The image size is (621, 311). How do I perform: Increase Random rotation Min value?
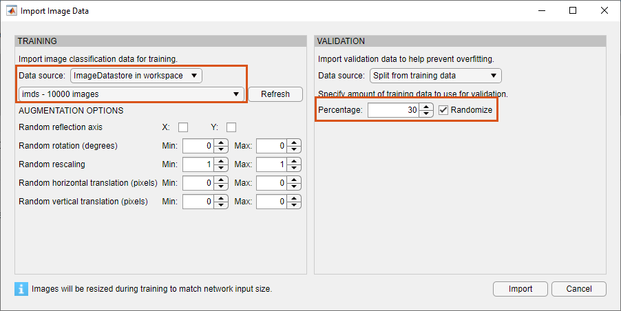[x=220, y=142]
